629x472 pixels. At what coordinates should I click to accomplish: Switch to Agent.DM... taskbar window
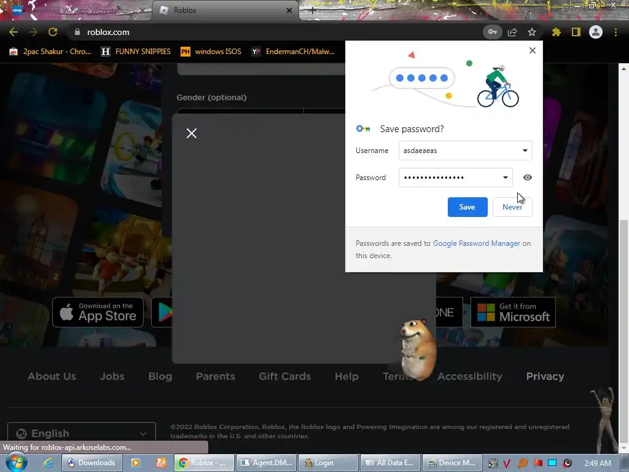(267, 463)
